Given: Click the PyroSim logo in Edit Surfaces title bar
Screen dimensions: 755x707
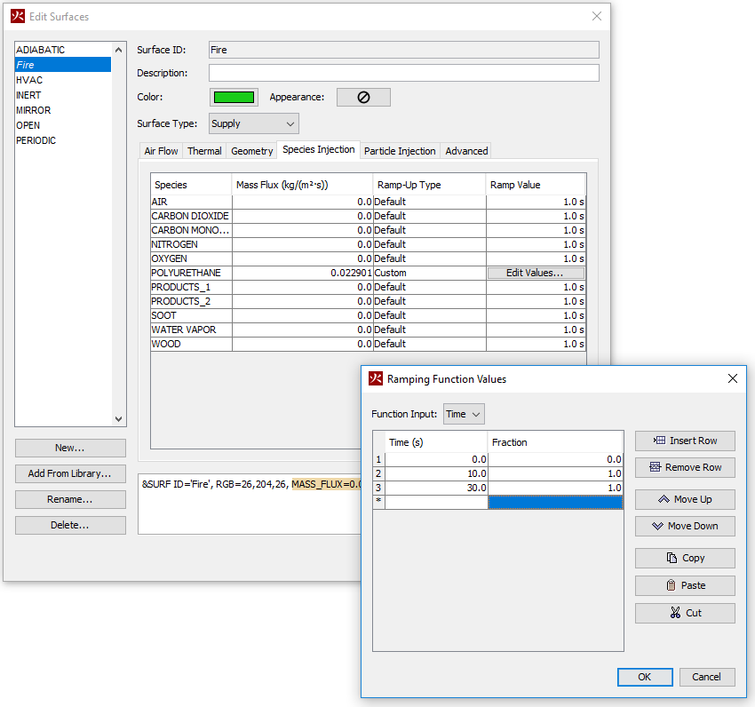Looking at the screenshot, I should [18, 16].
